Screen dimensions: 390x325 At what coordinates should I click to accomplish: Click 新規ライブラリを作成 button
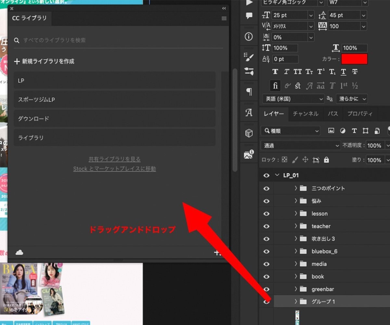[45, 61]
